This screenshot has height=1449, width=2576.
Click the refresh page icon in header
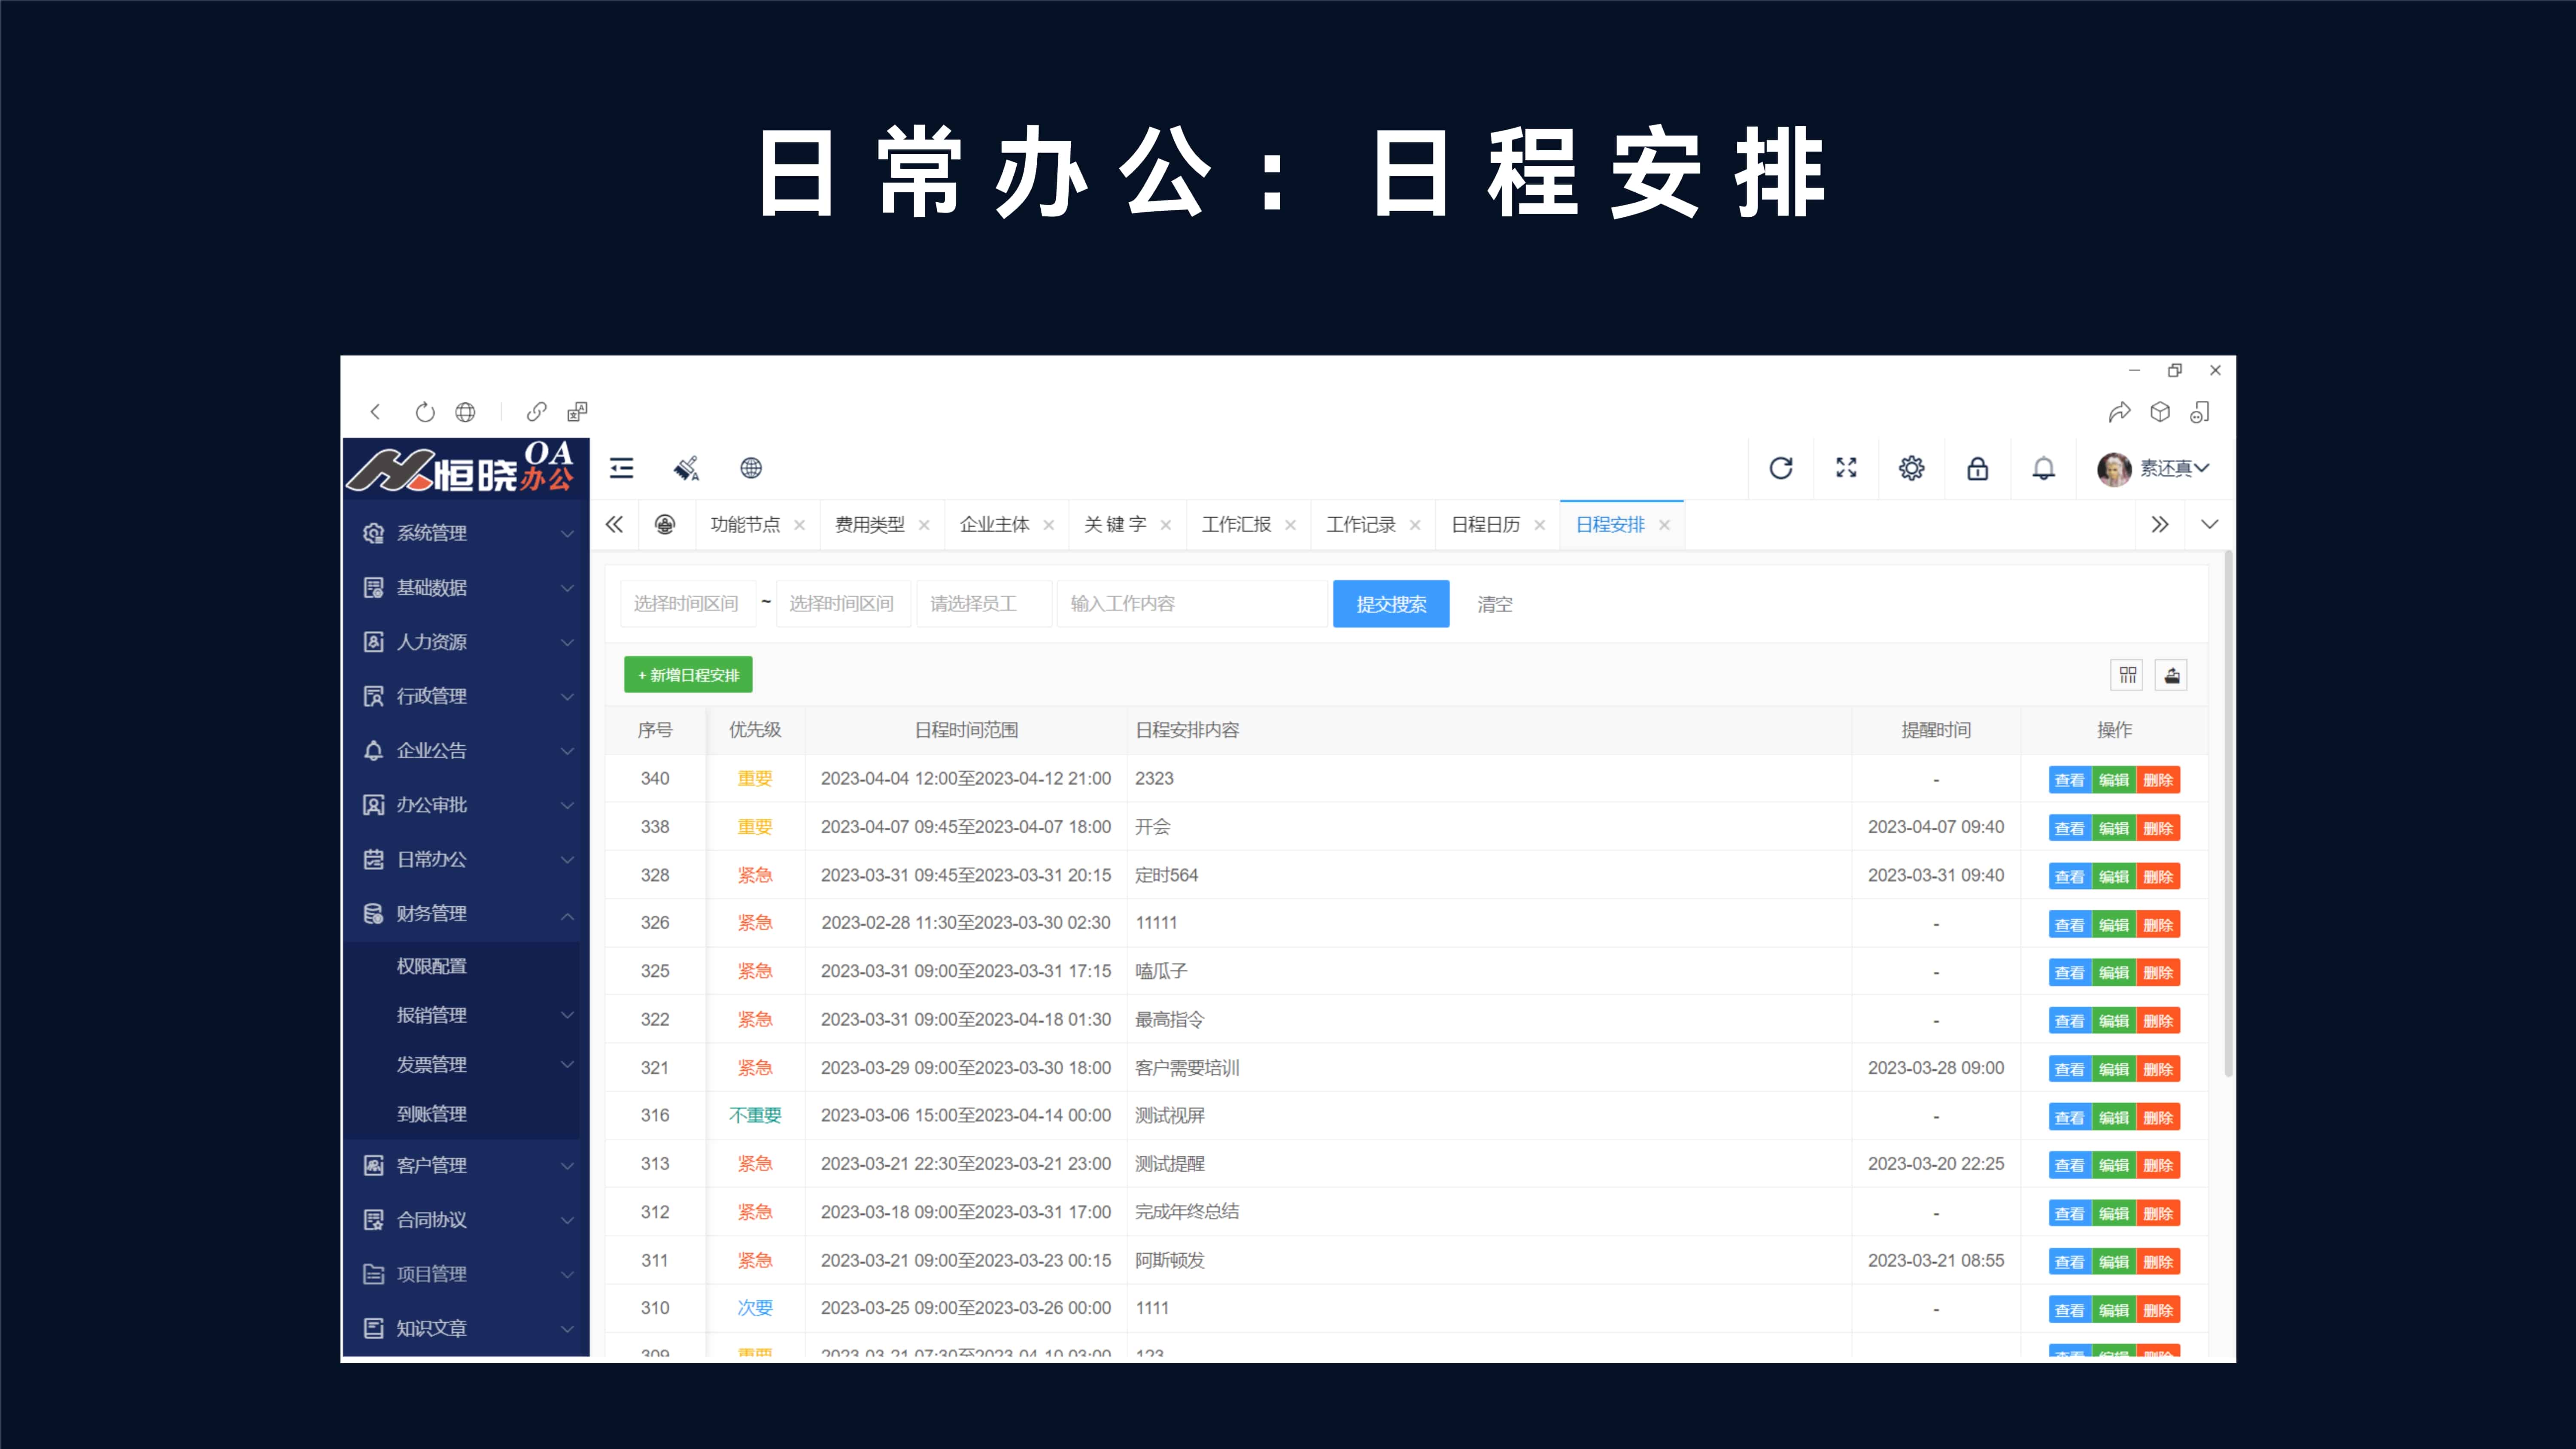[x=1781, y=468]
